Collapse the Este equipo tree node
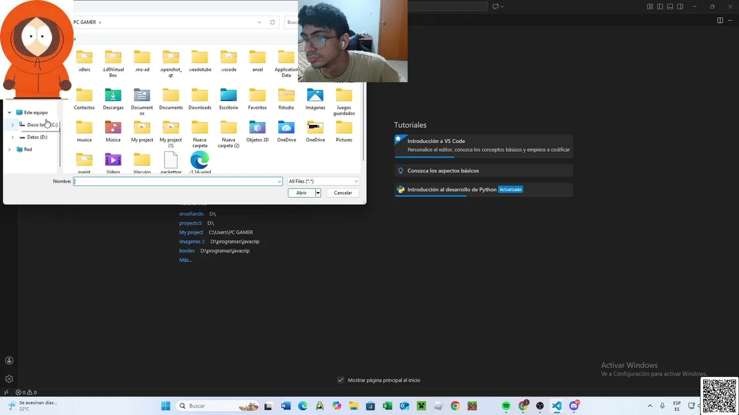 pyautogui.click(x=9, y=112)
